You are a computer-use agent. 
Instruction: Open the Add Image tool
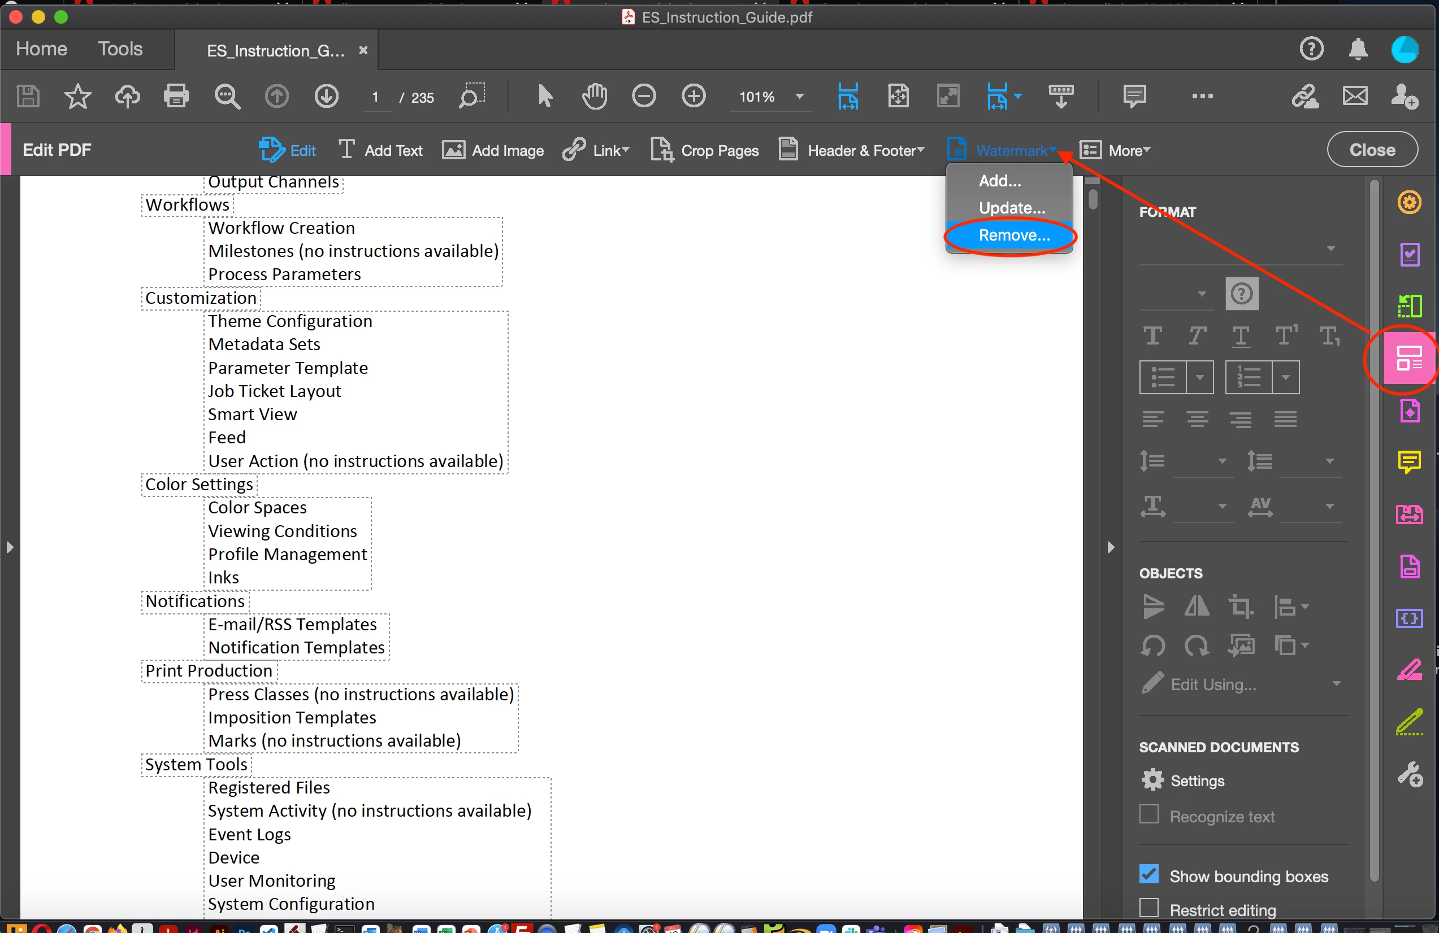pos(493,150)
